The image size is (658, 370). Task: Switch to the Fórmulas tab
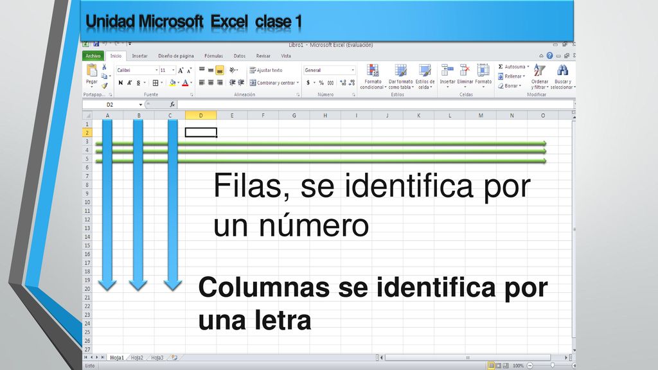(213, 56)
